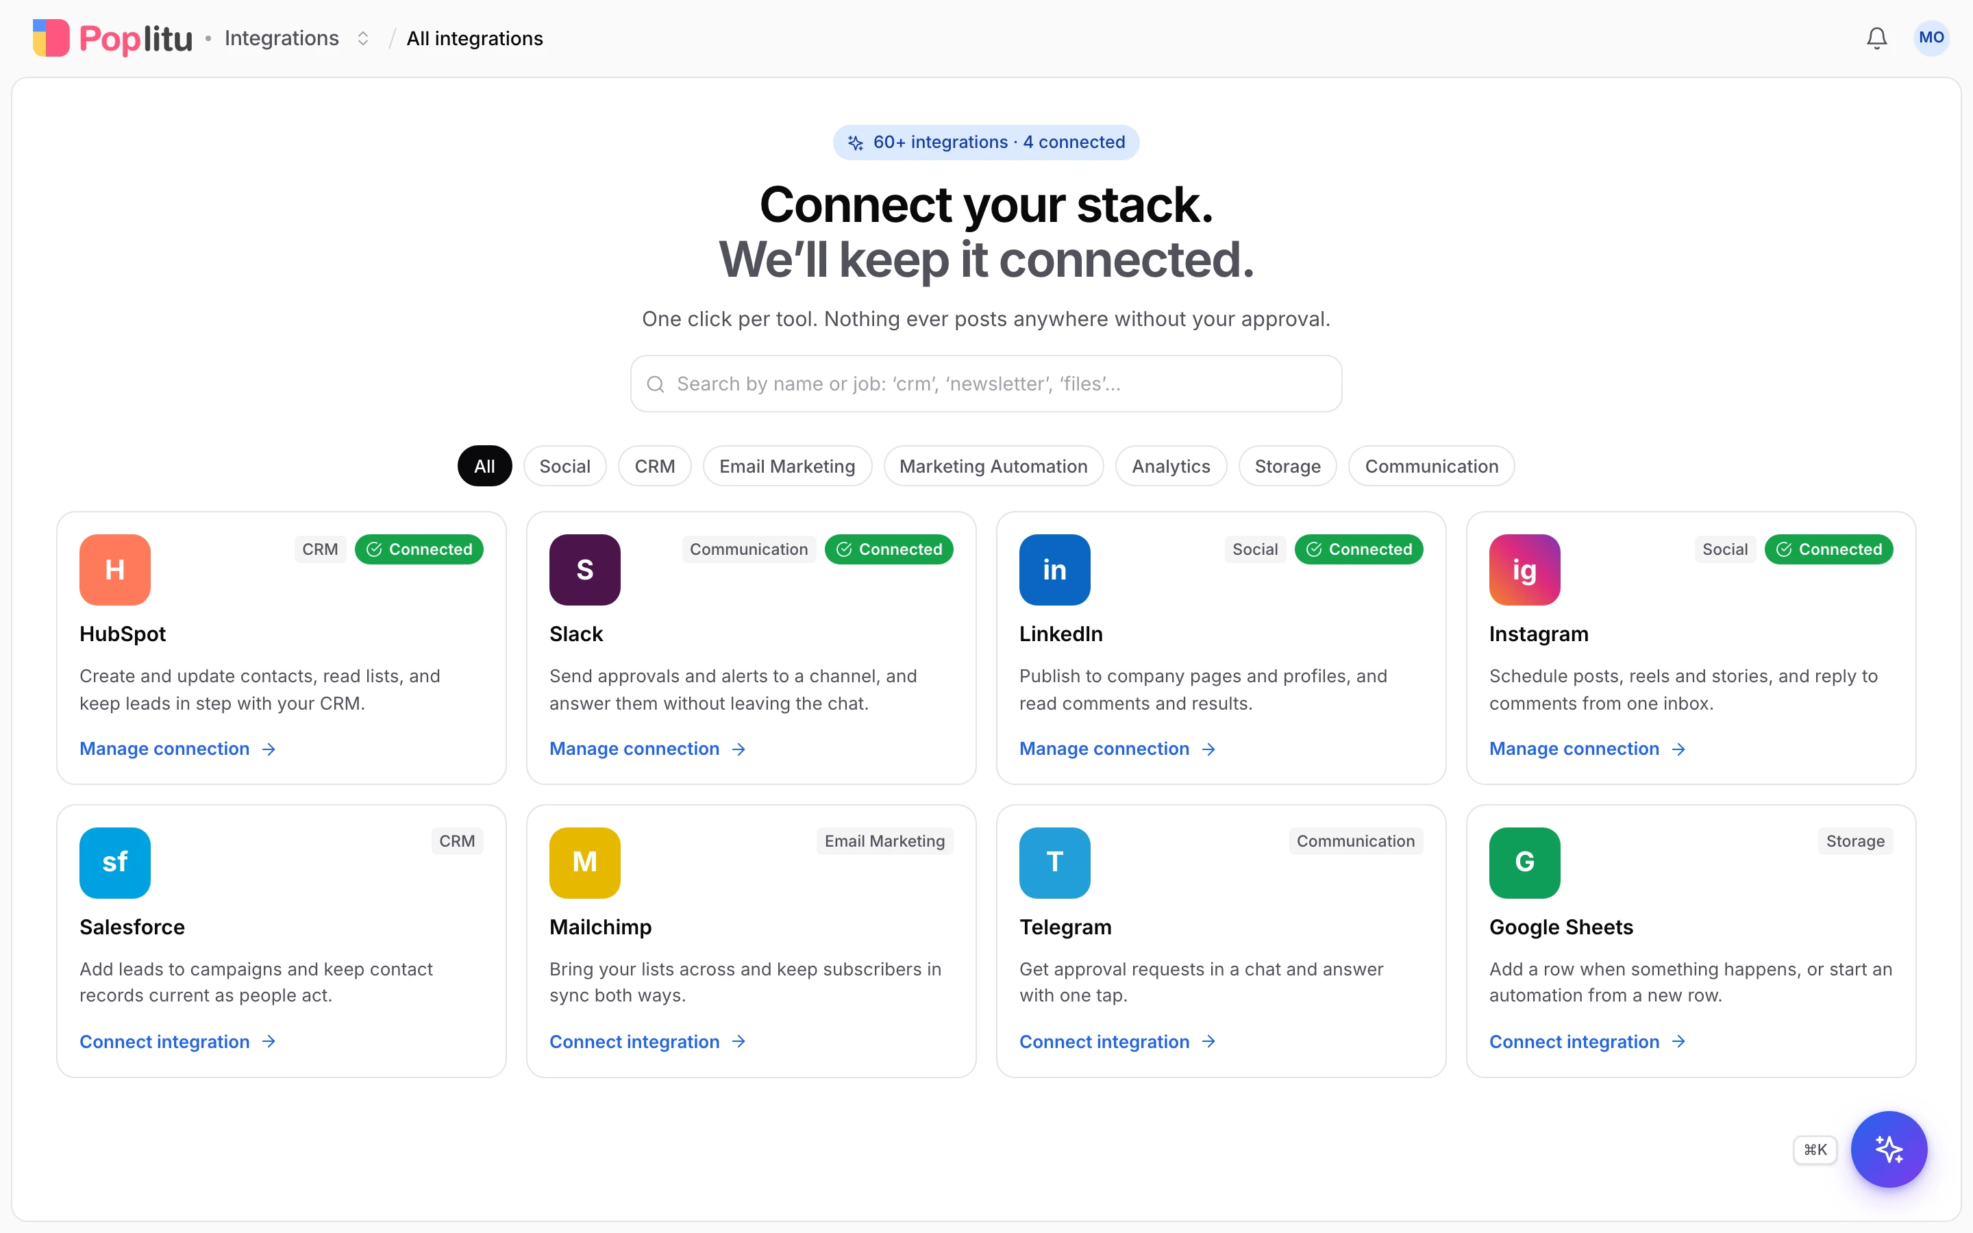Select the All filter pill
The height and width of the screenshot is (1233, 1973).
click(484, 466)
